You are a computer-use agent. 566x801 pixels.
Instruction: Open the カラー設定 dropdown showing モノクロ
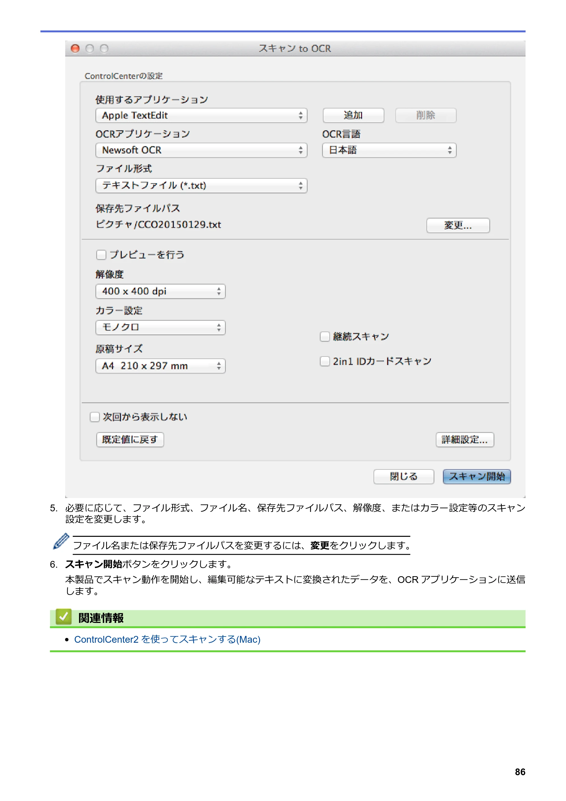[x=160, y=328]
